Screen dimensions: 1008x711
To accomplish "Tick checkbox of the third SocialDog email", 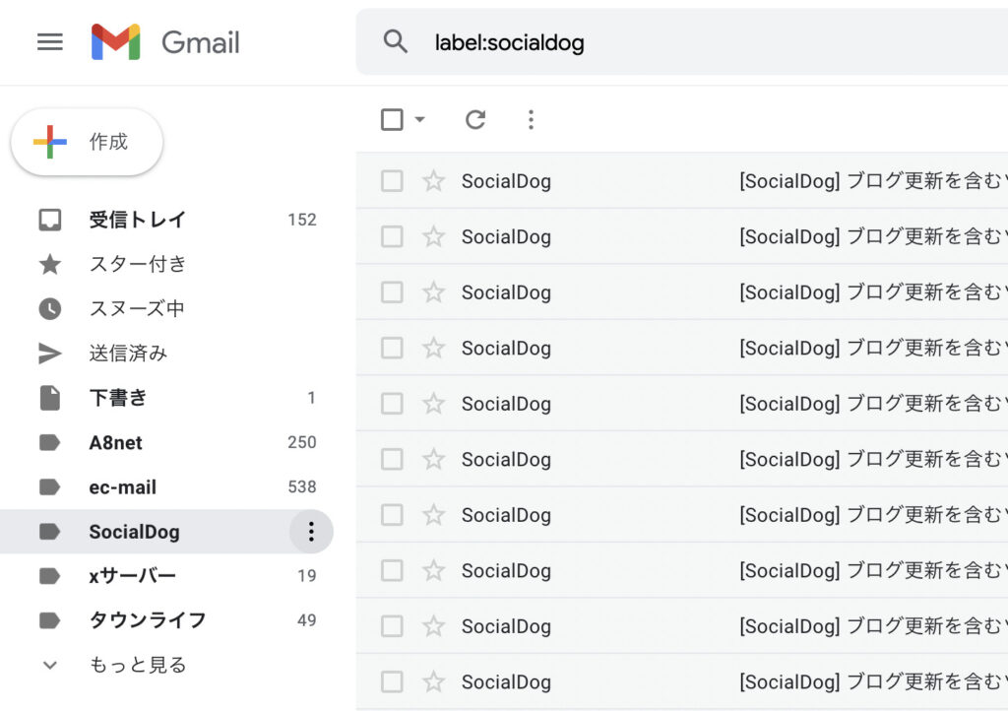I will [392, 291].
